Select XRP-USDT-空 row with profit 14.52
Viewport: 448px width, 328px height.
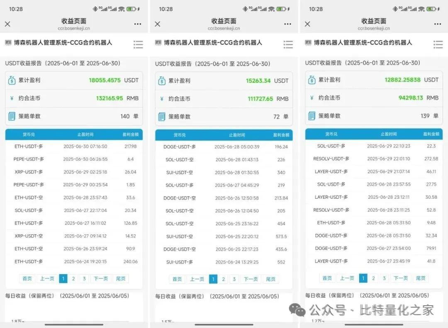(x=74, y=236)
